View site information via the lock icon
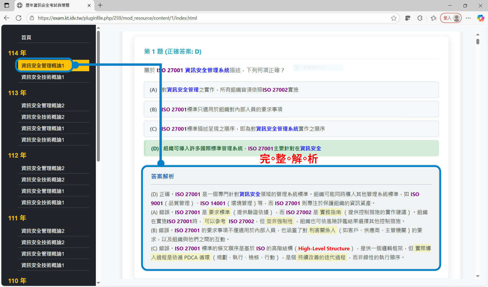Viewport: 488px width, 287px height. tap(32, 18)
